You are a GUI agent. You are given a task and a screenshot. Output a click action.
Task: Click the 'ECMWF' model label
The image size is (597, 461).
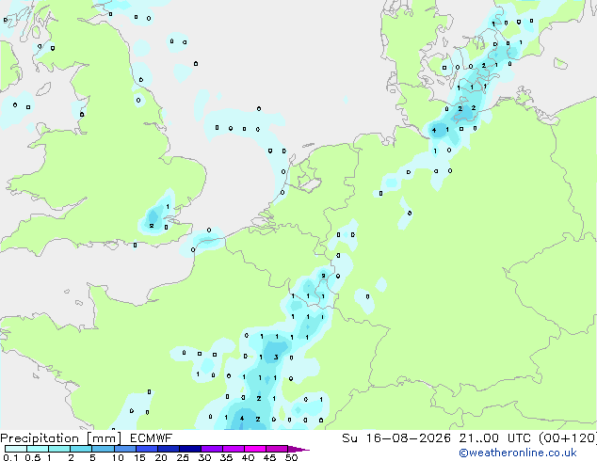point(152,438)
